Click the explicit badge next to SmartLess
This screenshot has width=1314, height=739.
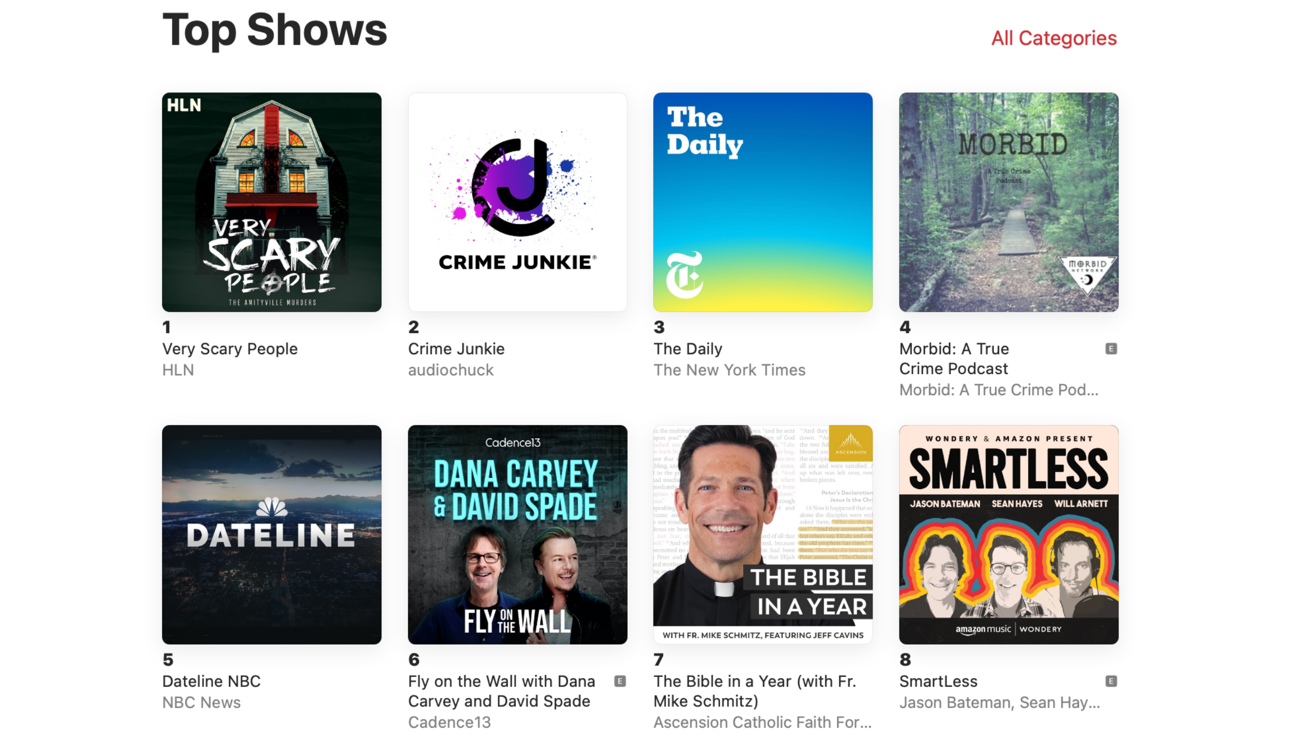(x=1111, y=682)
